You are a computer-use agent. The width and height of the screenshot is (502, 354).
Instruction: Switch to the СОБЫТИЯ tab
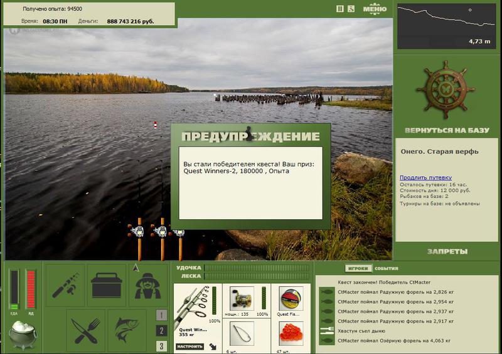(387, 268)
